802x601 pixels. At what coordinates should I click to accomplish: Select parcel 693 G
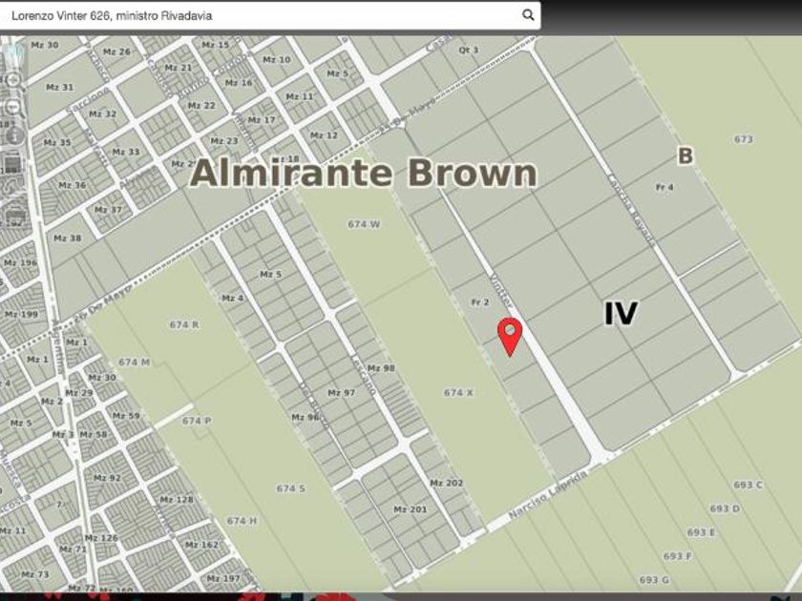click(x=654, y=580)
